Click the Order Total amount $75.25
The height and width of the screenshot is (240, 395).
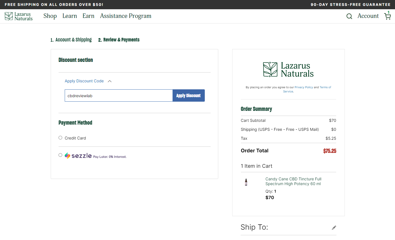[330, 151]
